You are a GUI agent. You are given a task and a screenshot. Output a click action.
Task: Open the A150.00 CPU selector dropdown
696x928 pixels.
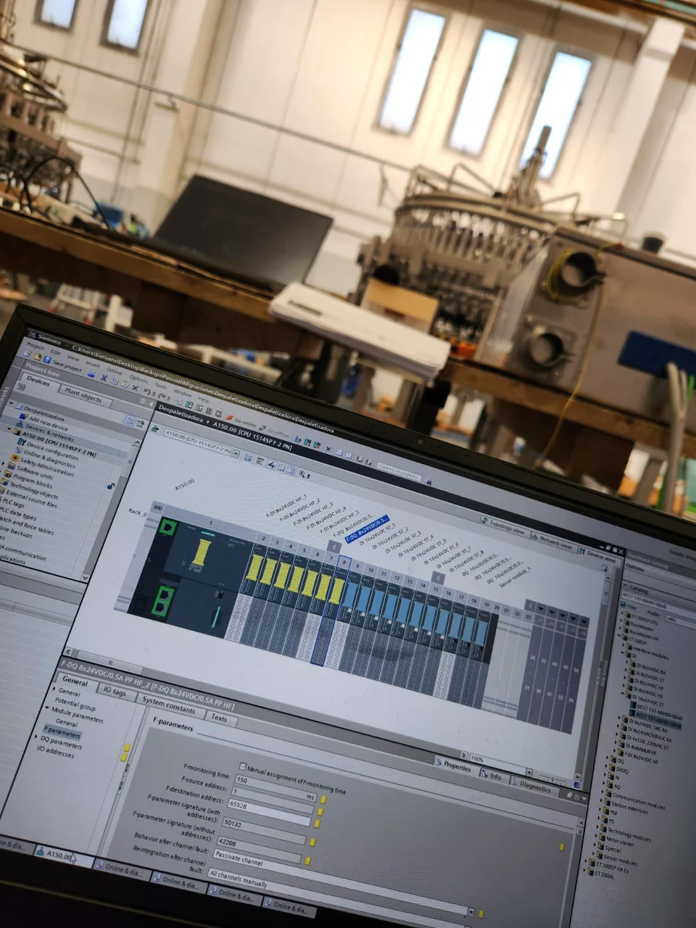click(x=236, y=452)
